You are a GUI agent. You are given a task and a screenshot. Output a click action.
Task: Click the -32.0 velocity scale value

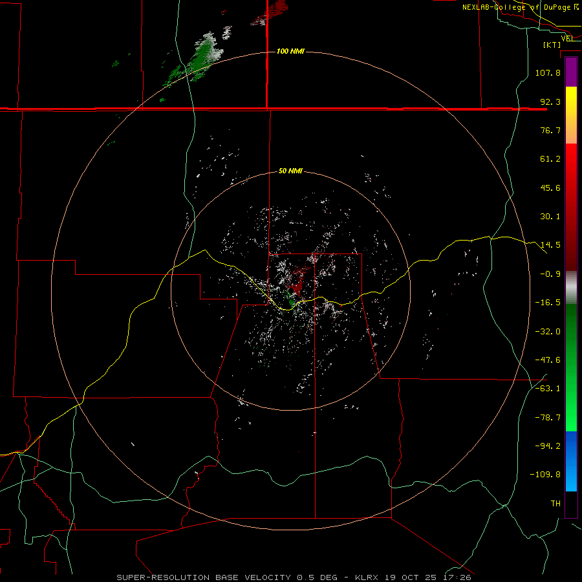[548, 332]
